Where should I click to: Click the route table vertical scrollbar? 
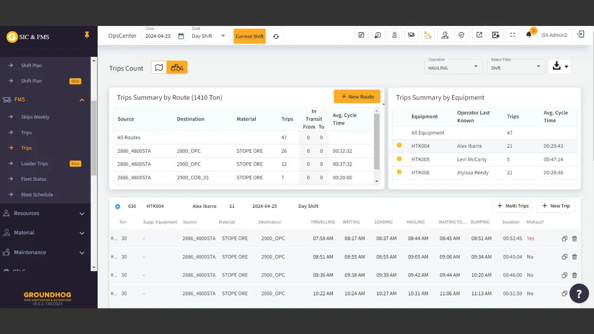coord(377,141)
